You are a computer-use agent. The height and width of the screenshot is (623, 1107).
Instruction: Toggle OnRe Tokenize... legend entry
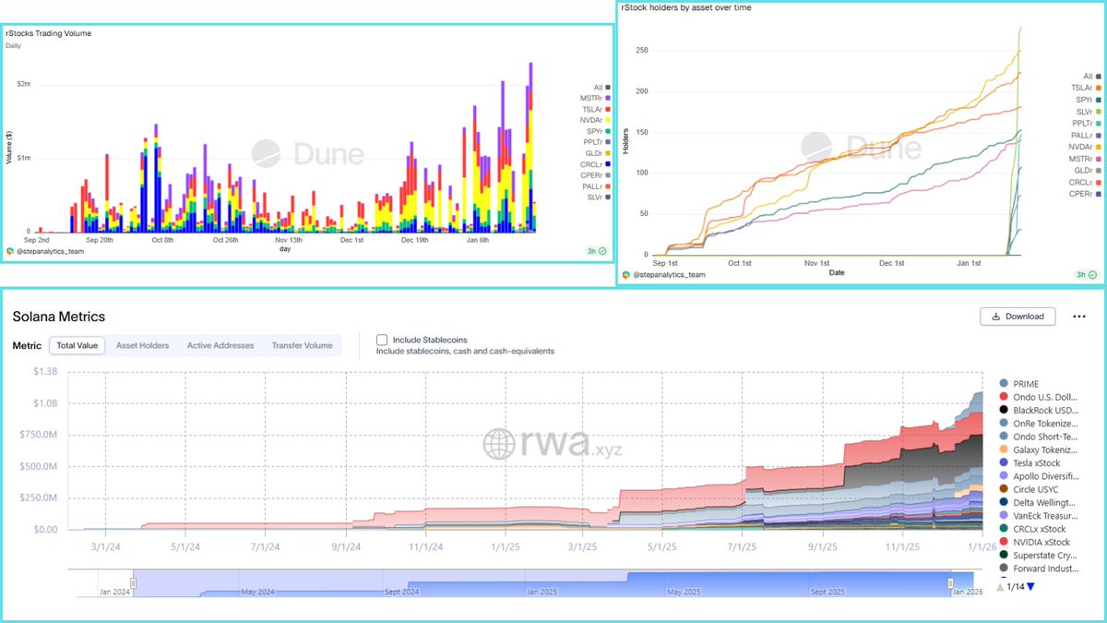pyautogui.click(x=1037, y=423)
